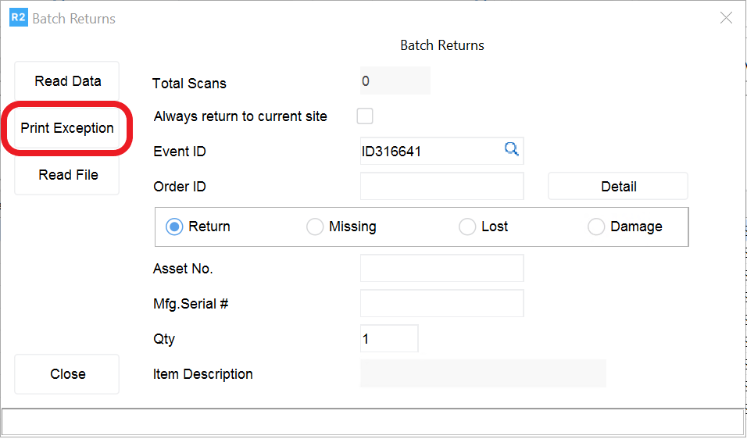The width and height of the screenshot is (747, 439).
Task: Click the Event ID search magnifier icon
Action: pyautogui.click(x=511, y=150)
